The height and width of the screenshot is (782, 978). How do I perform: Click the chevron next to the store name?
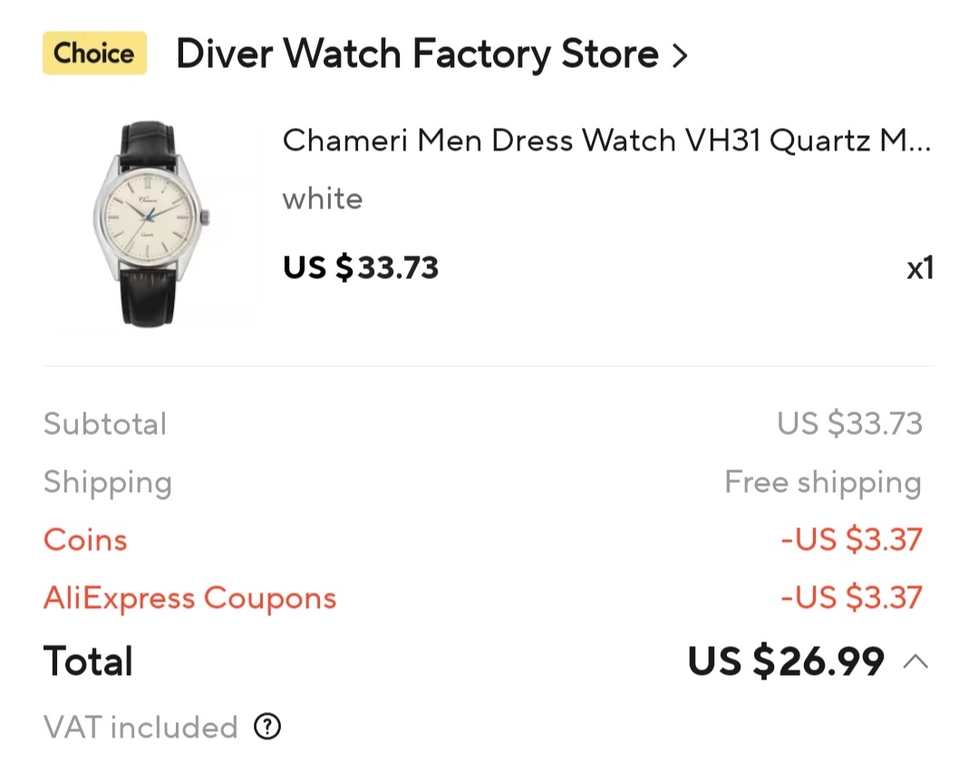coord(680,56)
